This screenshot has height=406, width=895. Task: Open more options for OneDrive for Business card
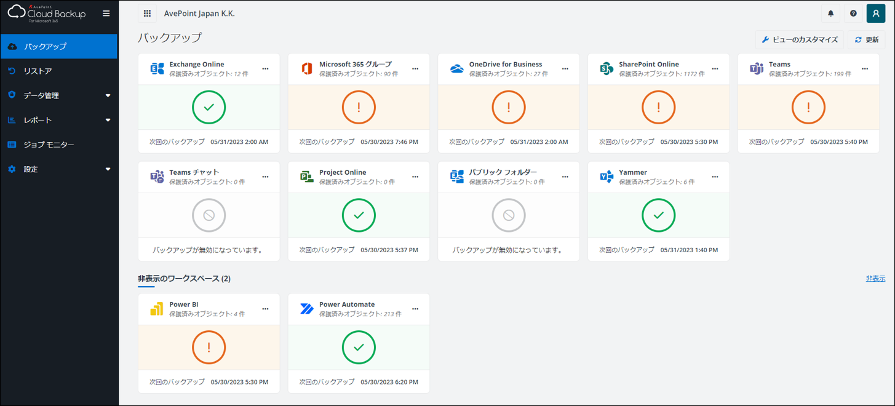[x=565, y=69]
